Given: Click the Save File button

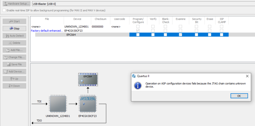Looking at the screenshot, I should coord(14,64).
